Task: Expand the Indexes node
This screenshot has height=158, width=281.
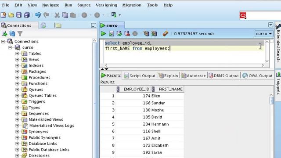Action: tap(17, 65)
